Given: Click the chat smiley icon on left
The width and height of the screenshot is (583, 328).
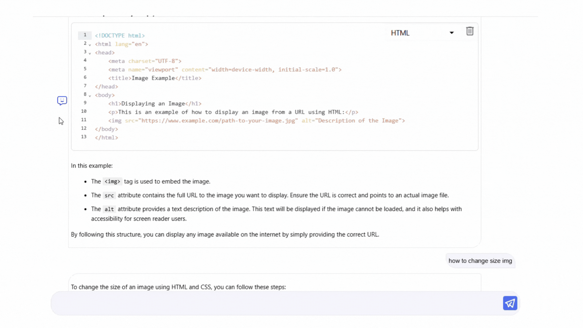Looking at the screenshot, I should tap(62, 101).
